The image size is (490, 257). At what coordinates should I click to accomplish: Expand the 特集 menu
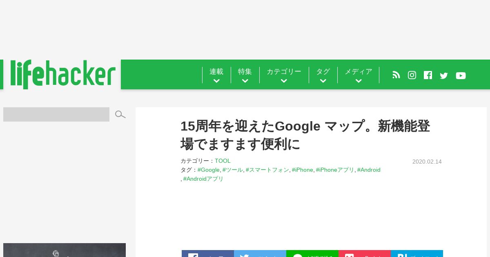coord(245,75)
